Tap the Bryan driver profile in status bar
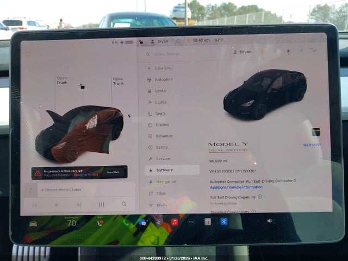Image resolution: width=348 pixels, height=261 pixels. click(x=159, y=41)
